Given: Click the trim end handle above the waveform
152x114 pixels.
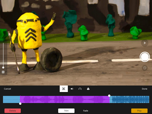Looking at the screenshot, I should [x=109, y=96].
